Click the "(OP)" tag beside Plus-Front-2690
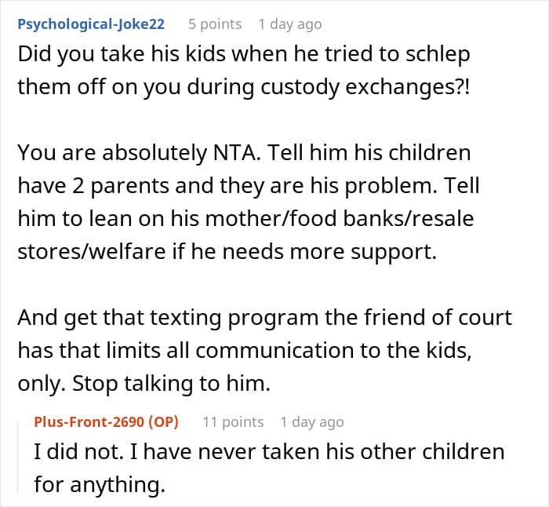This screenshot has width=549, height=507. tap(163, 421)
